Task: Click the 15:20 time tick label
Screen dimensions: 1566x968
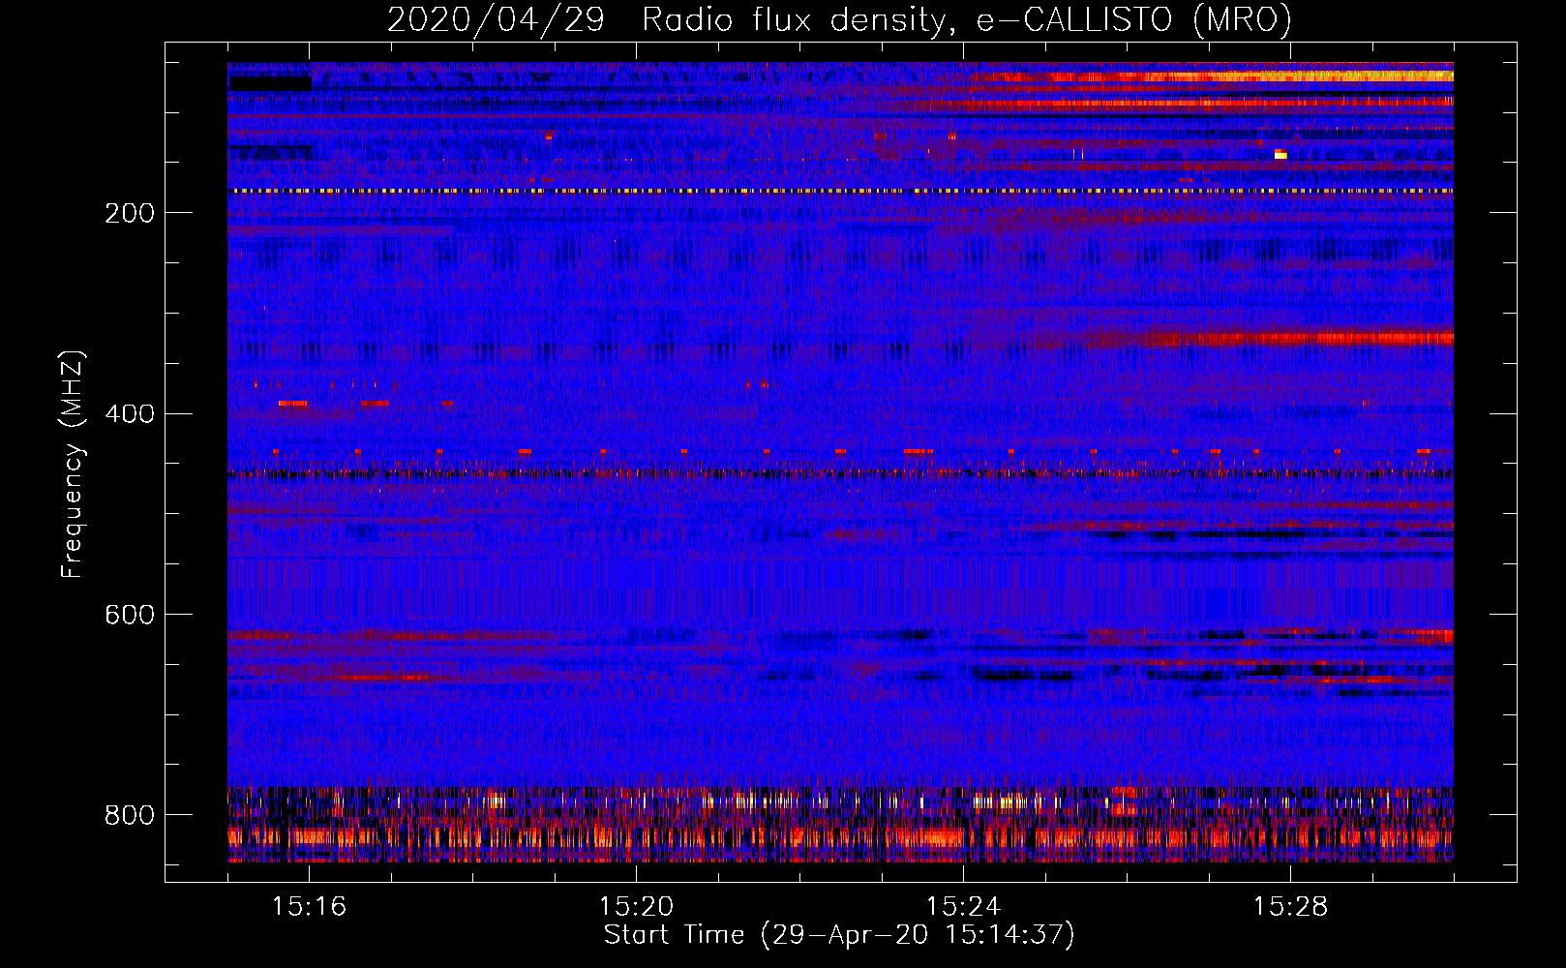Action: [x=637, y=907]
